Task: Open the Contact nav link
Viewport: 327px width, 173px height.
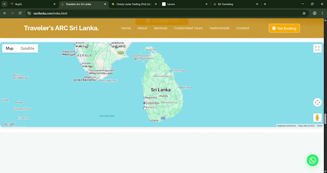Action: tap(242, 28)
